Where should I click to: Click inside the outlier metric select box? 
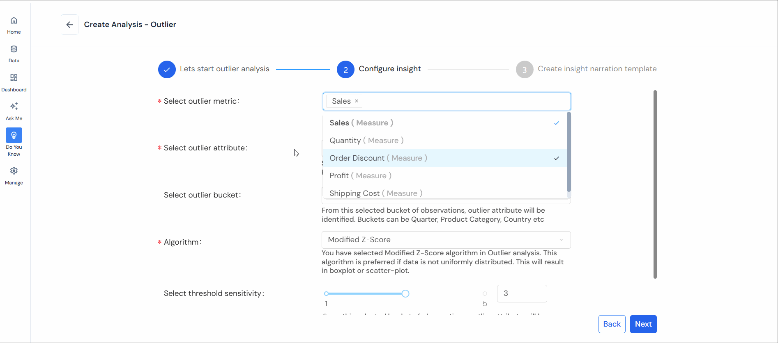[464, 101]
